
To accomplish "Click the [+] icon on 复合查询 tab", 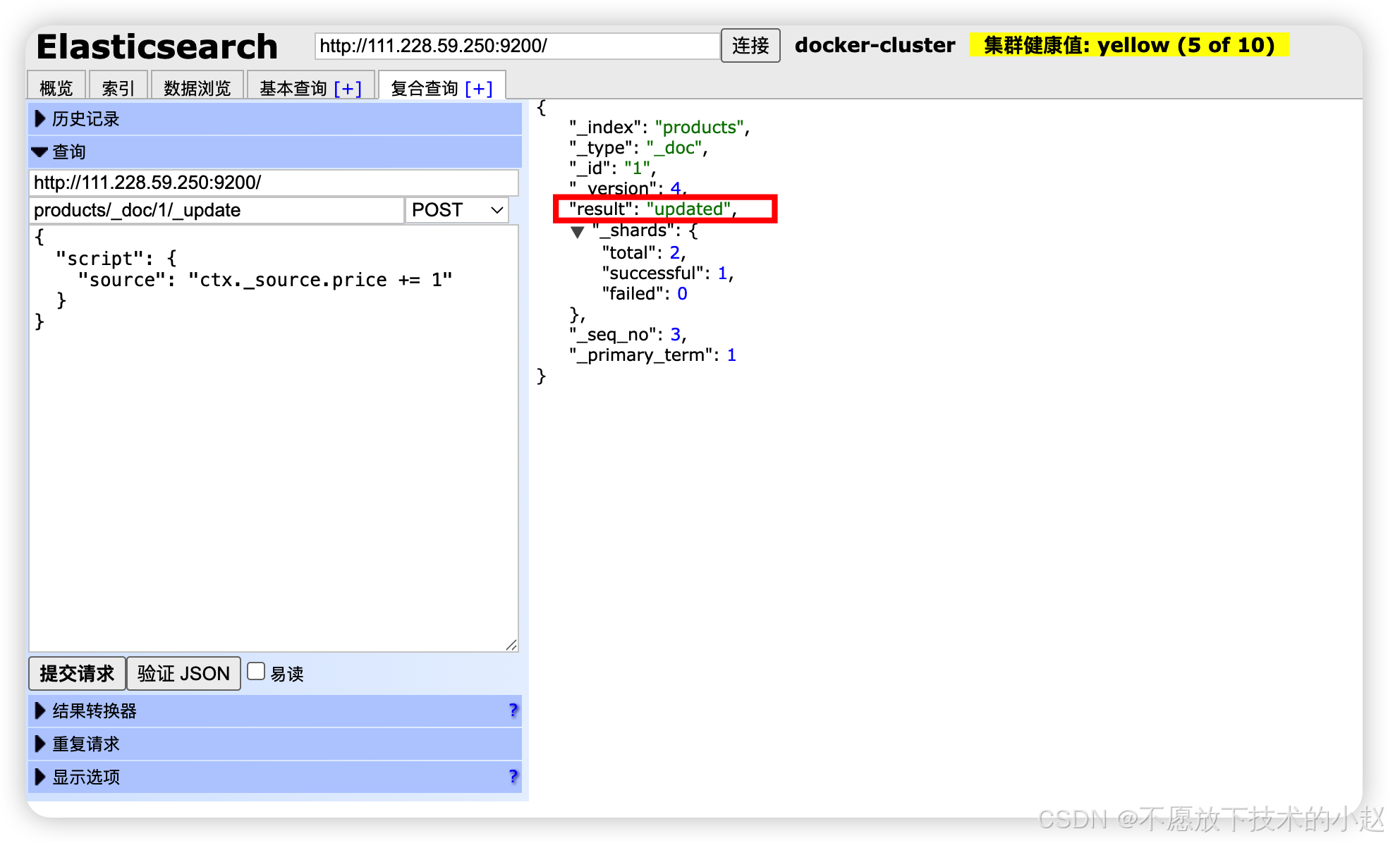I will click(x=479, y=89).
